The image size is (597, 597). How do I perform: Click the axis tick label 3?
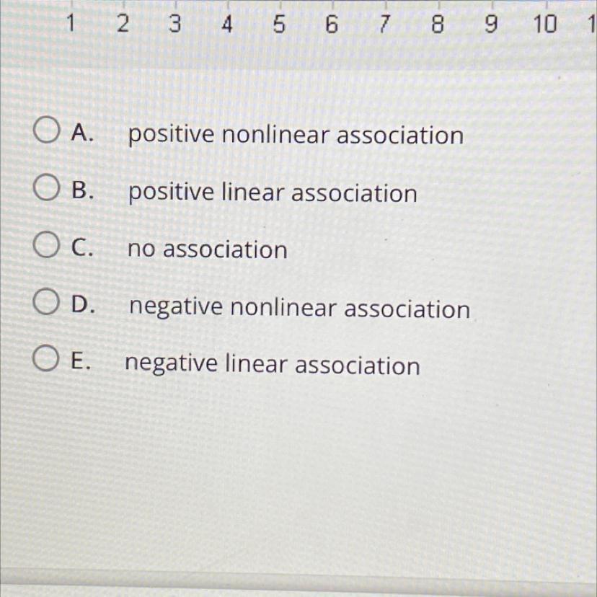(174, 25)
